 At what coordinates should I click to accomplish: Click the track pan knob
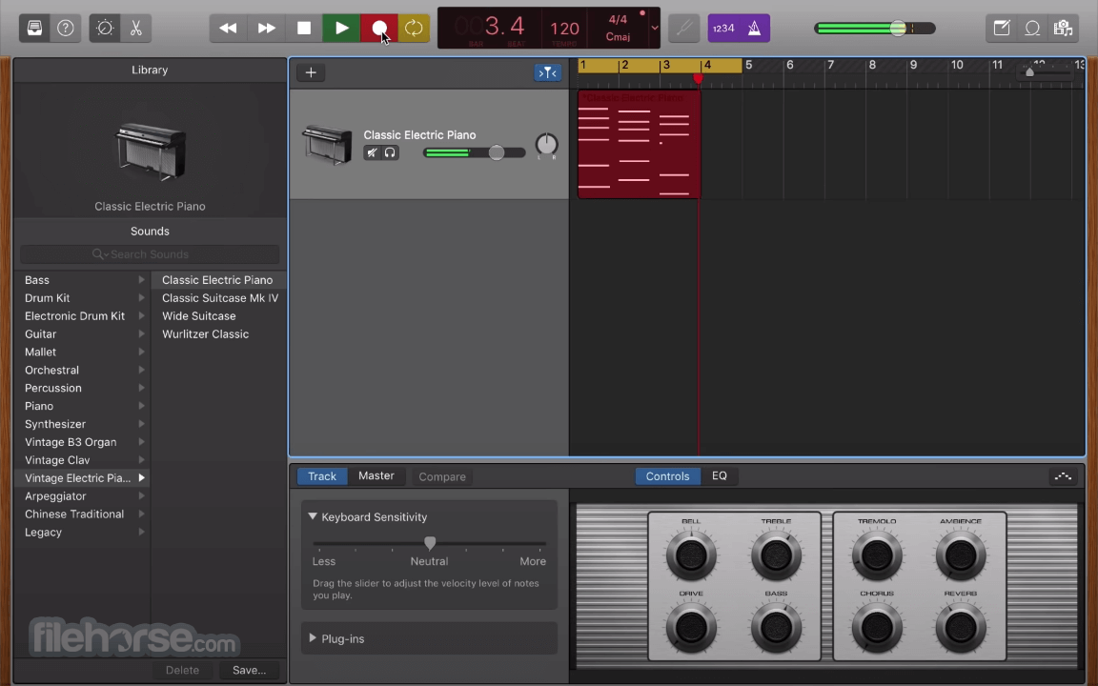click(546, 144)
